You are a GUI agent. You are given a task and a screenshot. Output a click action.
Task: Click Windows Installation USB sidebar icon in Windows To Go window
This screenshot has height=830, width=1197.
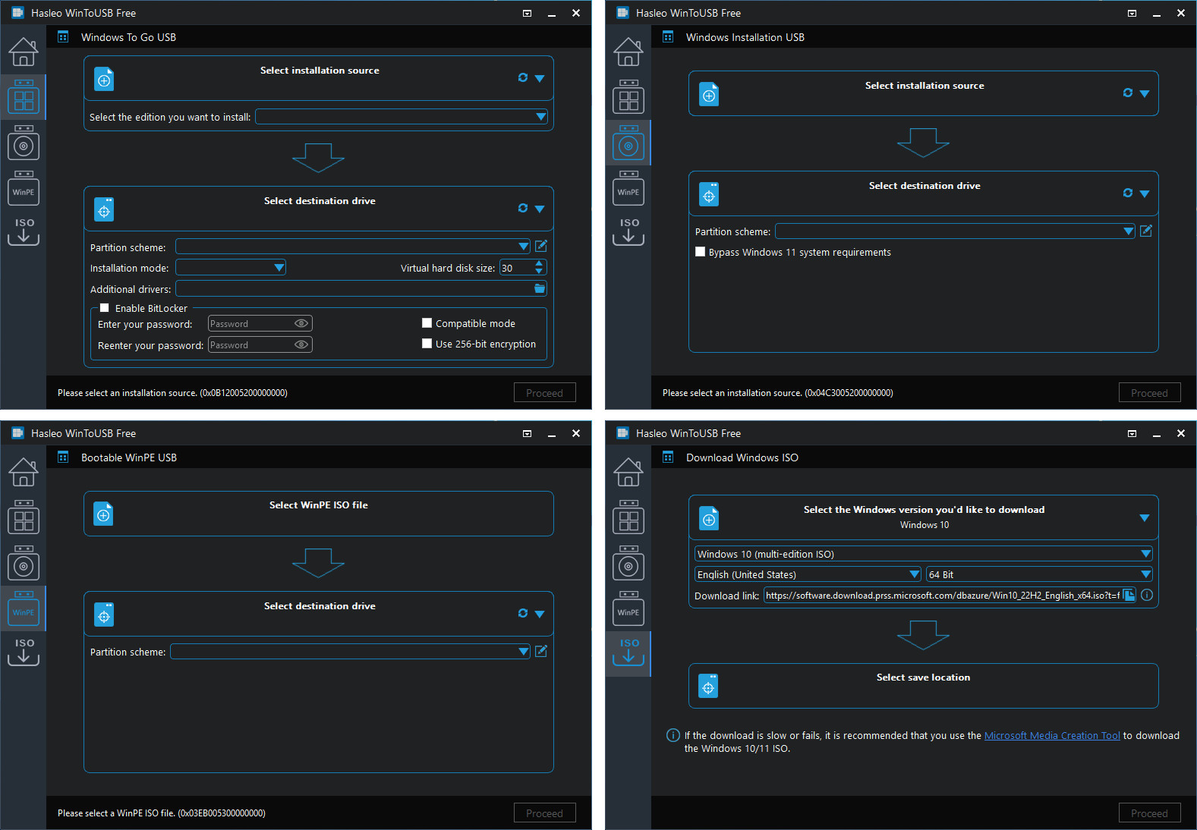click(24, 143)
